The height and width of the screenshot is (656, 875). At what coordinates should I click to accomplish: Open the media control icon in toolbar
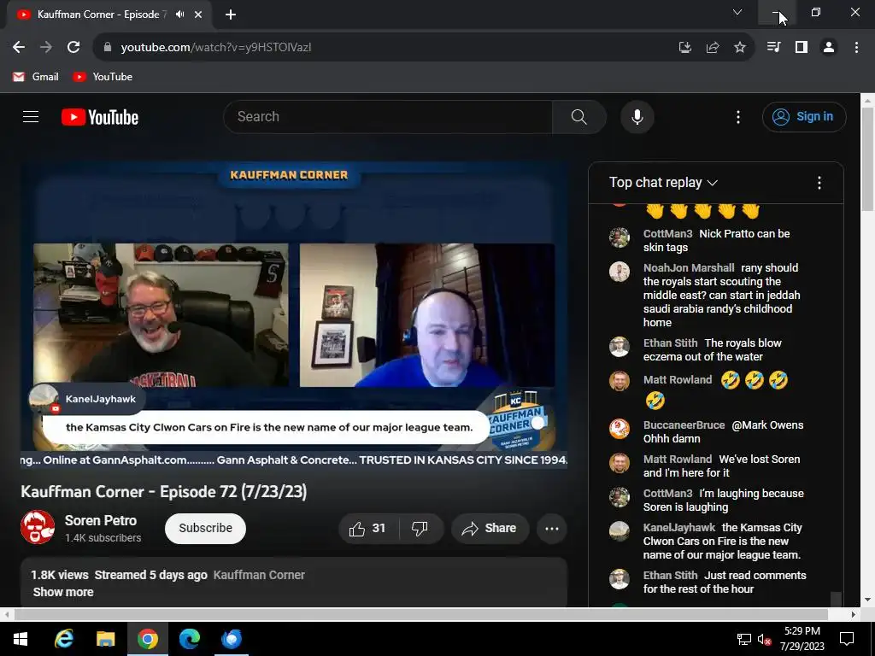[773, 48]
